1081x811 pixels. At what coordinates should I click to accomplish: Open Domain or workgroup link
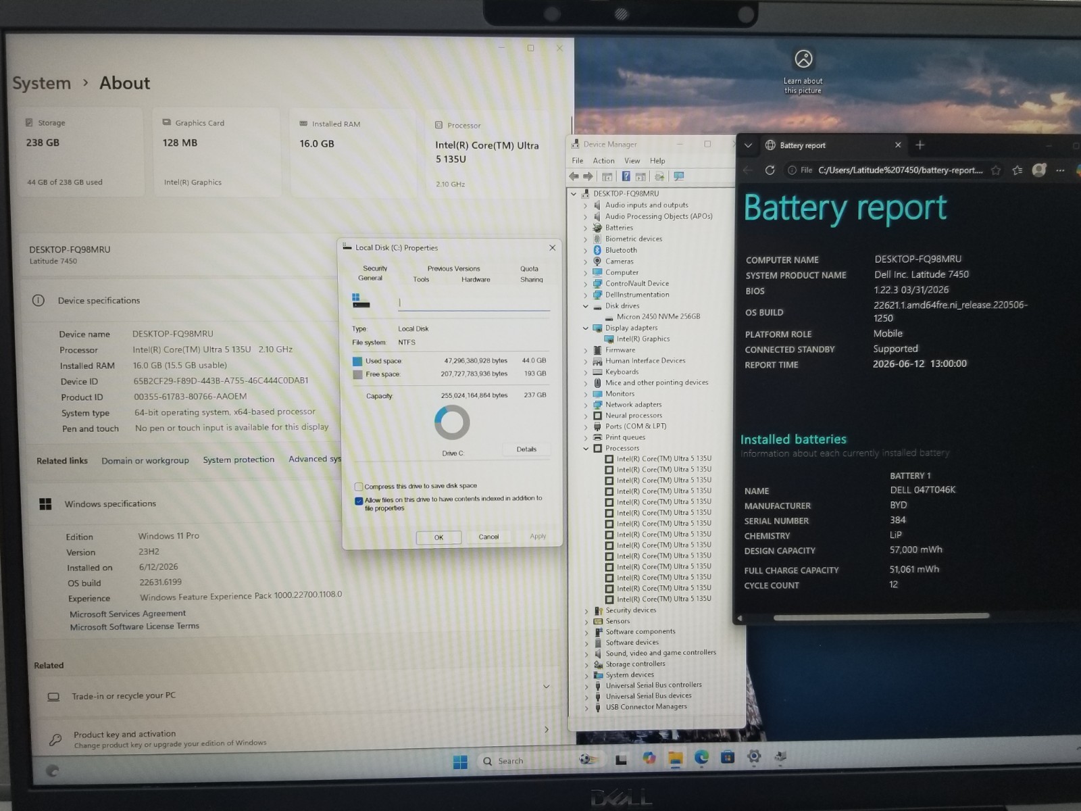coord(145,461)
